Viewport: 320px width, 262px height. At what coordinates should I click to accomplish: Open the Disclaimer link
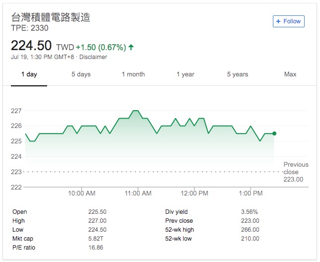93,57
